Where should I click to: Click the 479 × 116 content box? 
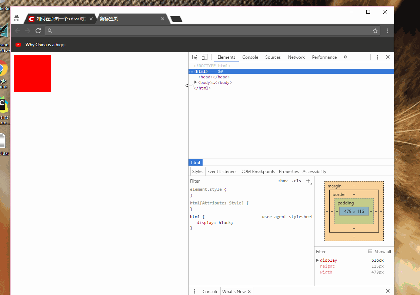tap(354, 211)
